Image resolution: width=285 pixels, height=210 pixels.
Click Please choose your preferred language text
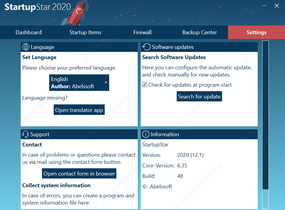pyautogui.click(x=69, y=68)
